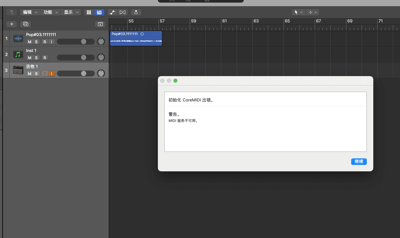This screenshot has width=400, height=238.
Task: Open the 编辑 dropdown menu
Action: coord(30,12)
